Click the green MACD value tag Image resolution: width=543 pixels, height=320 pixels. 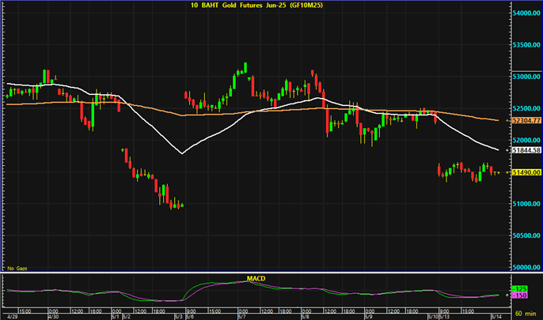click(520, 290)
